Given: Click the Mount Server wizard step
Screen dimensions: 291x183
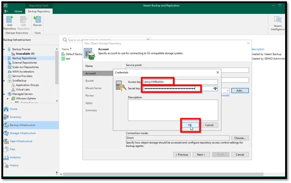Looking at the screenshot, I should 94,88.
